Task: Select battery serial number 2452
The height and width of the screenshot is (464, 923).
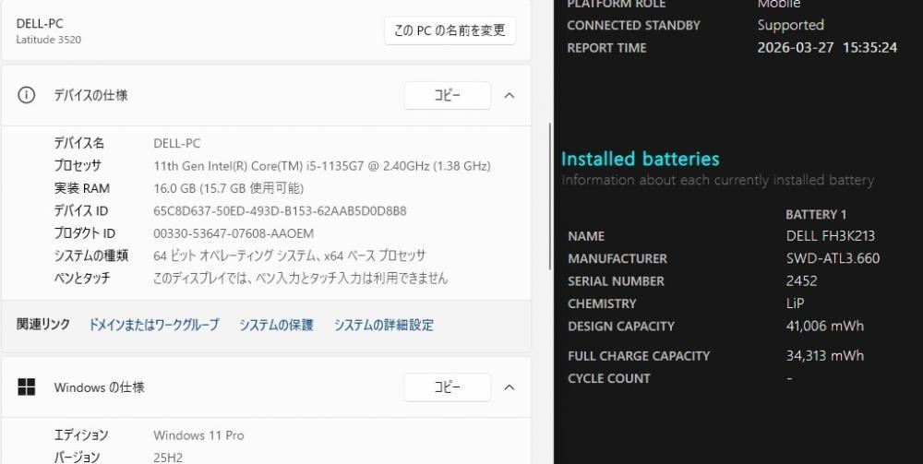Action: 802,280
